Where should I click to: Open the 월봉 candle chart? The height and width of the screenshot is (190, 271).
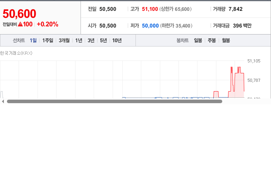[226, 40]
